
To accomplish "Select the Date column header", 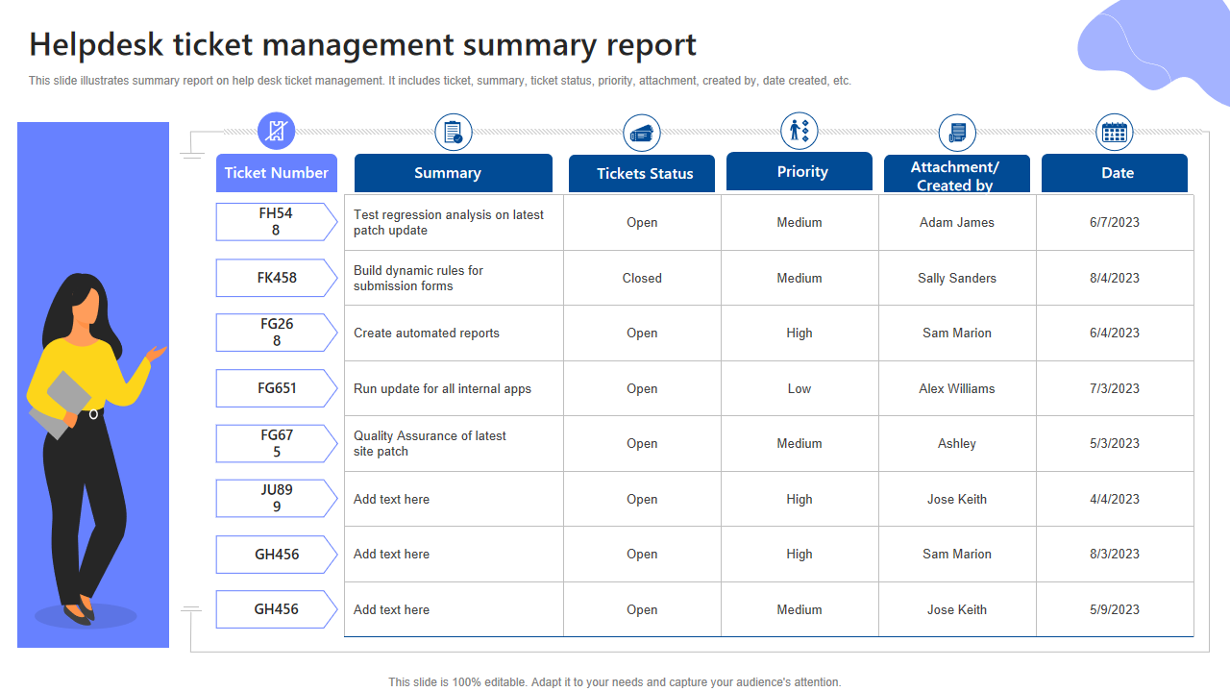I will coord(1115,173).
